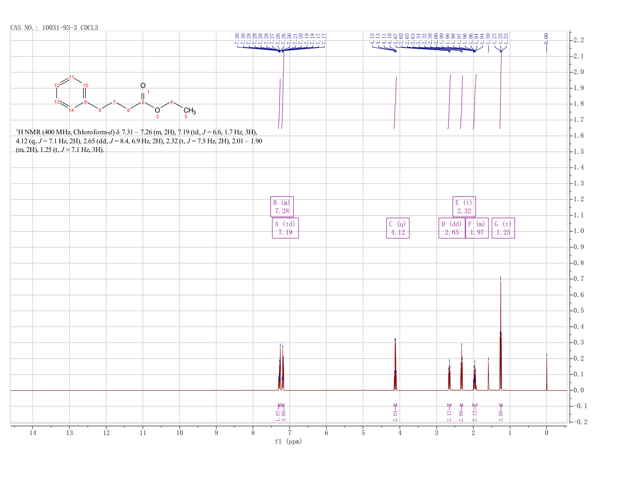Select the 3.09 integral value
This screenshot has width=618, height=477.
(x=501, y=416)
